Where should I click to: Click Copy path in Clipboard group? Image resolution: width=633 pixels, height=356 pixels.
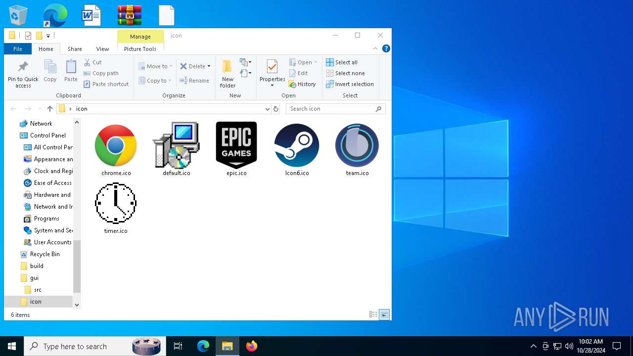[101, 73]
